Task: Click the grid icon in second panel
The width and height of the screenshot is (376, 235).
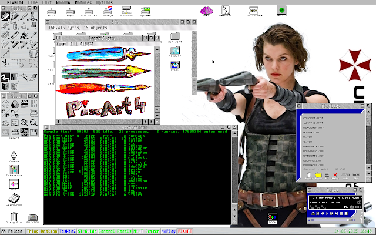Action: pyautogui.click(x=33, y=103)
